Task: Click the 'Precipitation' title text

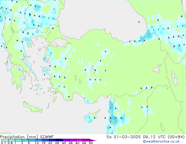Action: pyautogui.click(x=12, y=137)
